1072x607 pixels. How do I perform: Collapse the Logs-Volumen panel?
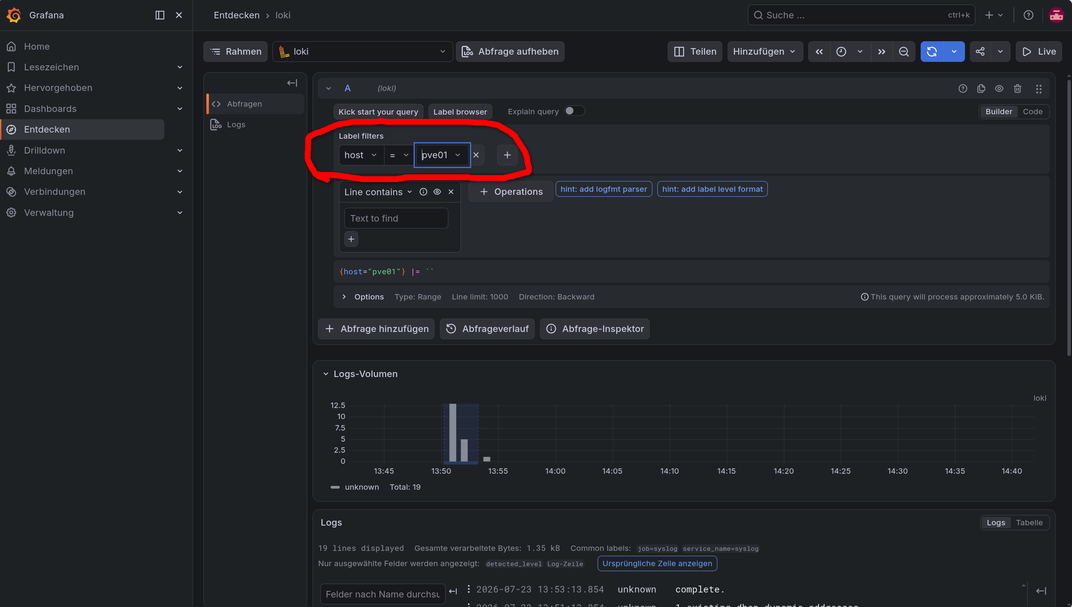(326, 374)
